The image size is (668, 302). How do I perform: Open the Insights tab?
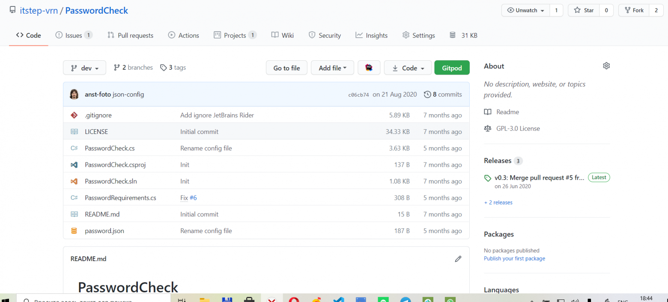point(371,36)
